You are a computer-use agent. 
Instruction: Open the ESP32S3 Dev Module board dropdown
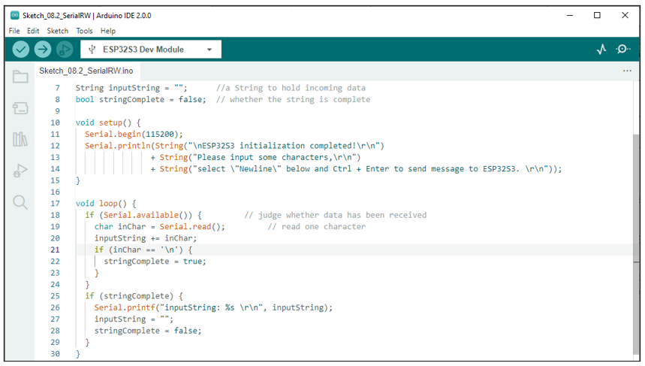coord(151,50)
